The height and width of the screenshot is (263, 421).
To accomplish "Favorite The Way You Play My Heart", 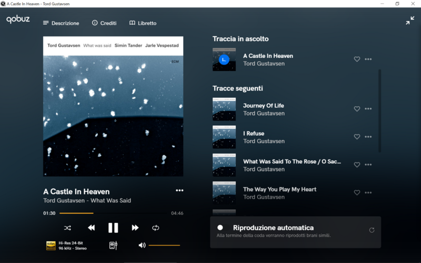I will point(357,193).
